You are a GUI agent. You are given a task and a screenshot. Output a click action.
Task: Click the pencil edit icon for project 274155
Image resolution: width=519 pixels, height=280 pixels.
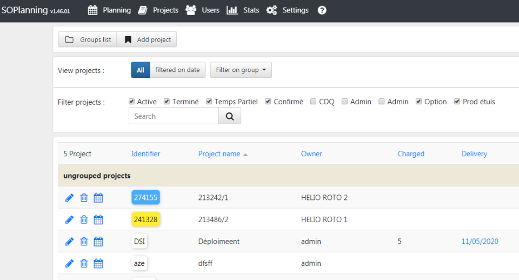[69, 198]
